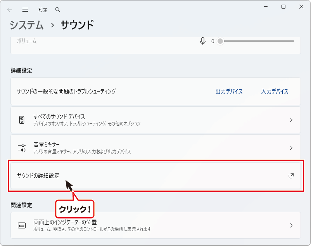Open the hamburger navigation menu
The width and height of the screenshot is (311, 246).
point(25,10)
